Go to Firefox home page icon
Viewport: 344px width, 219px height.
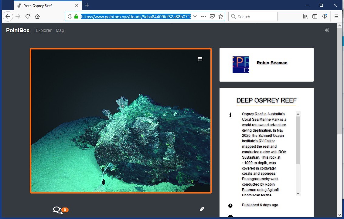click(x=37, y=16)
